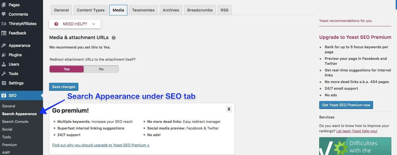Click the Comments speech bubble icon

(x=4, y=14)
